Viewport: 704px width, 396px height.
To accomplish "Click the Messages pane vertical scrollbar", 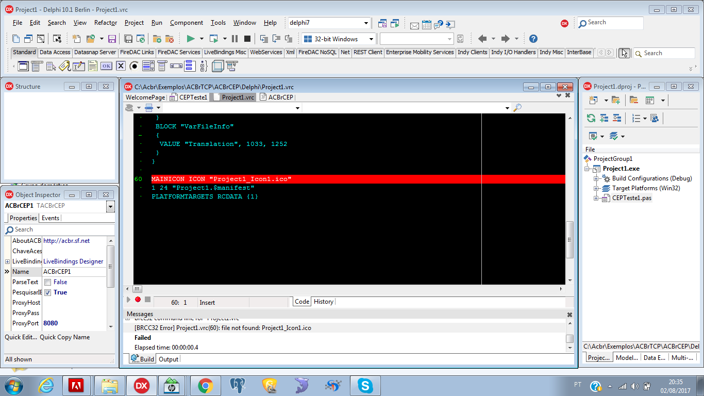I will pos(569,335).
